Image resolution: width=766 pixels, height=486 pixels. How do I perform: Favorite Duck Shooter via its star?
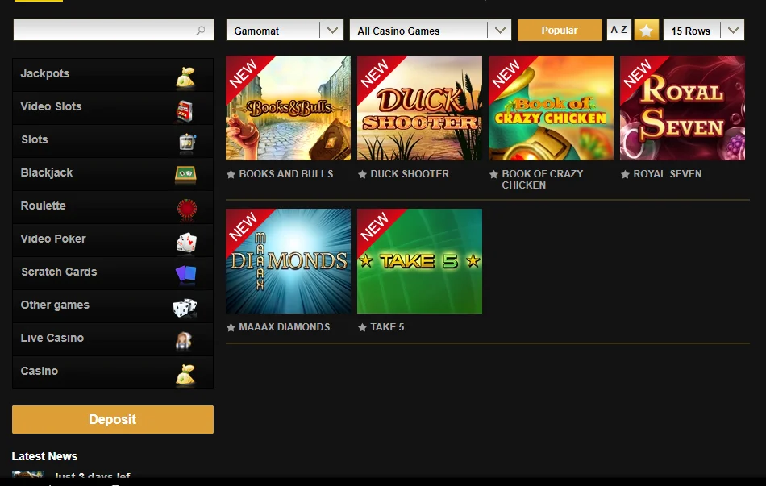(362, 174)
